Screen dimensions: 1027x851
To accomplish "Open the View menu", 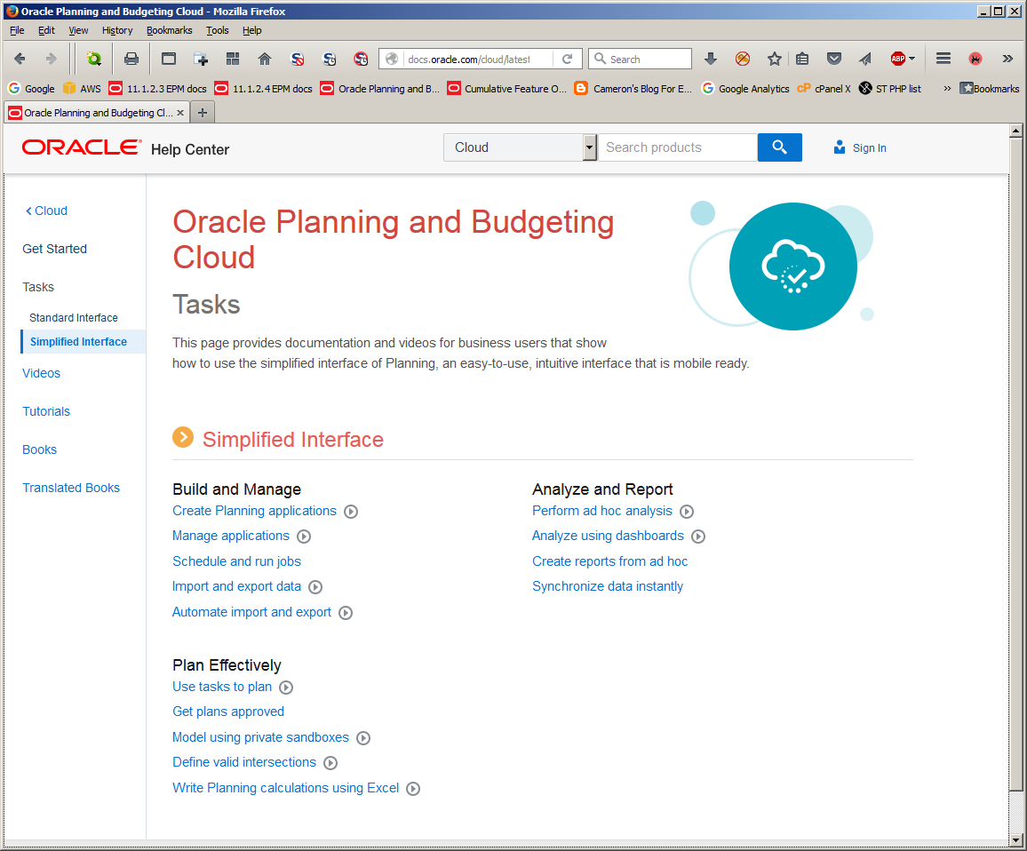I will point(78,30).
